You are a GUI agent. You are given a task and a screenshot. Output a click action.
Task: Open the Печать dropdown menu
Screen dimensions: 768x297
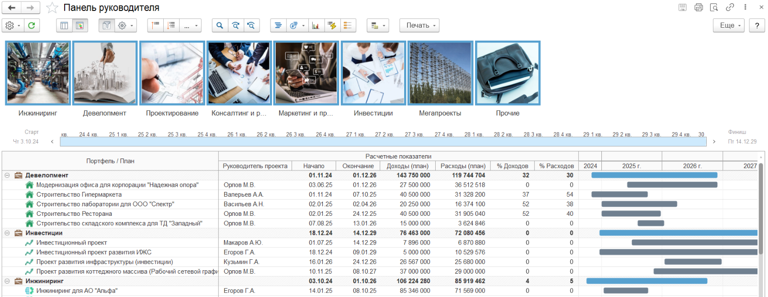click(419, 25)
